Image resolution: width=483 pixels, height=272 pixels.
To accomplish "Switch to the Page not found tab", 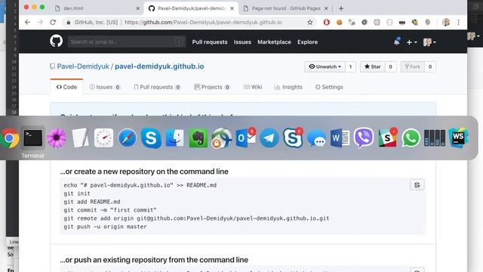I will click(286, 8).
